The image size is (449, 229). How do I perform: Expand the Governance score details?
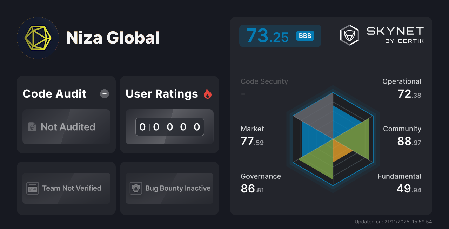pos(261,183)
